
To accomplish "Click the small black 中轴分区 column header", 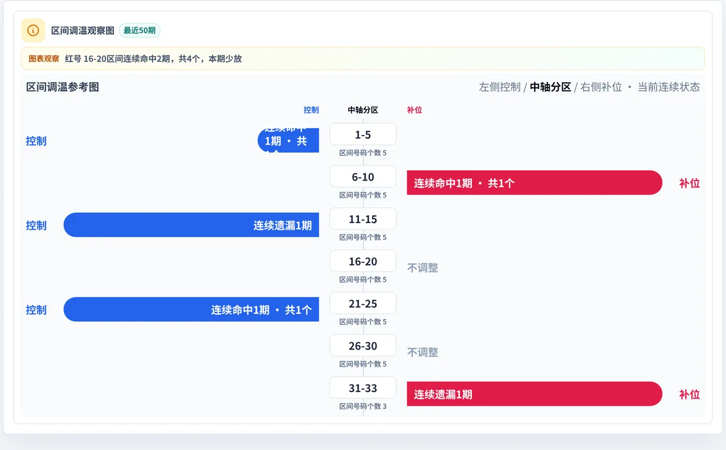I will click(x=363, y=110).
